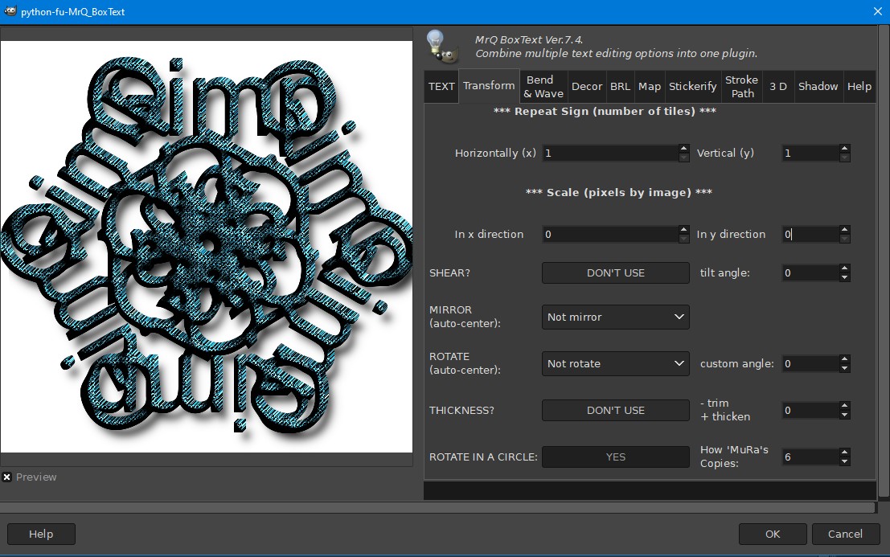Toggle the Preview checkbox
This screenshot has width=890, height=557.
(6, 477)
